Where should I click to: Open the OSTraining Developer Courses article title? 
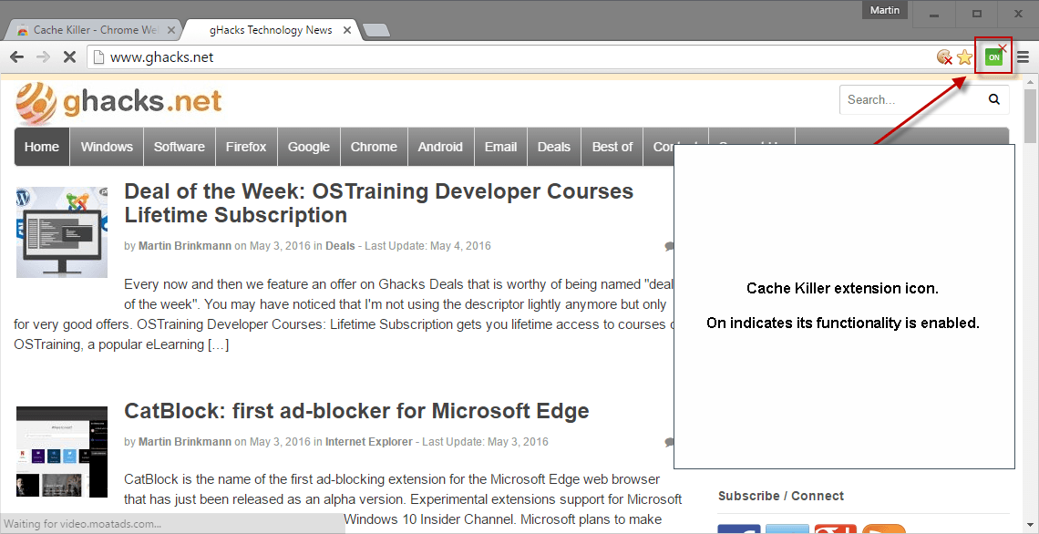378,202
